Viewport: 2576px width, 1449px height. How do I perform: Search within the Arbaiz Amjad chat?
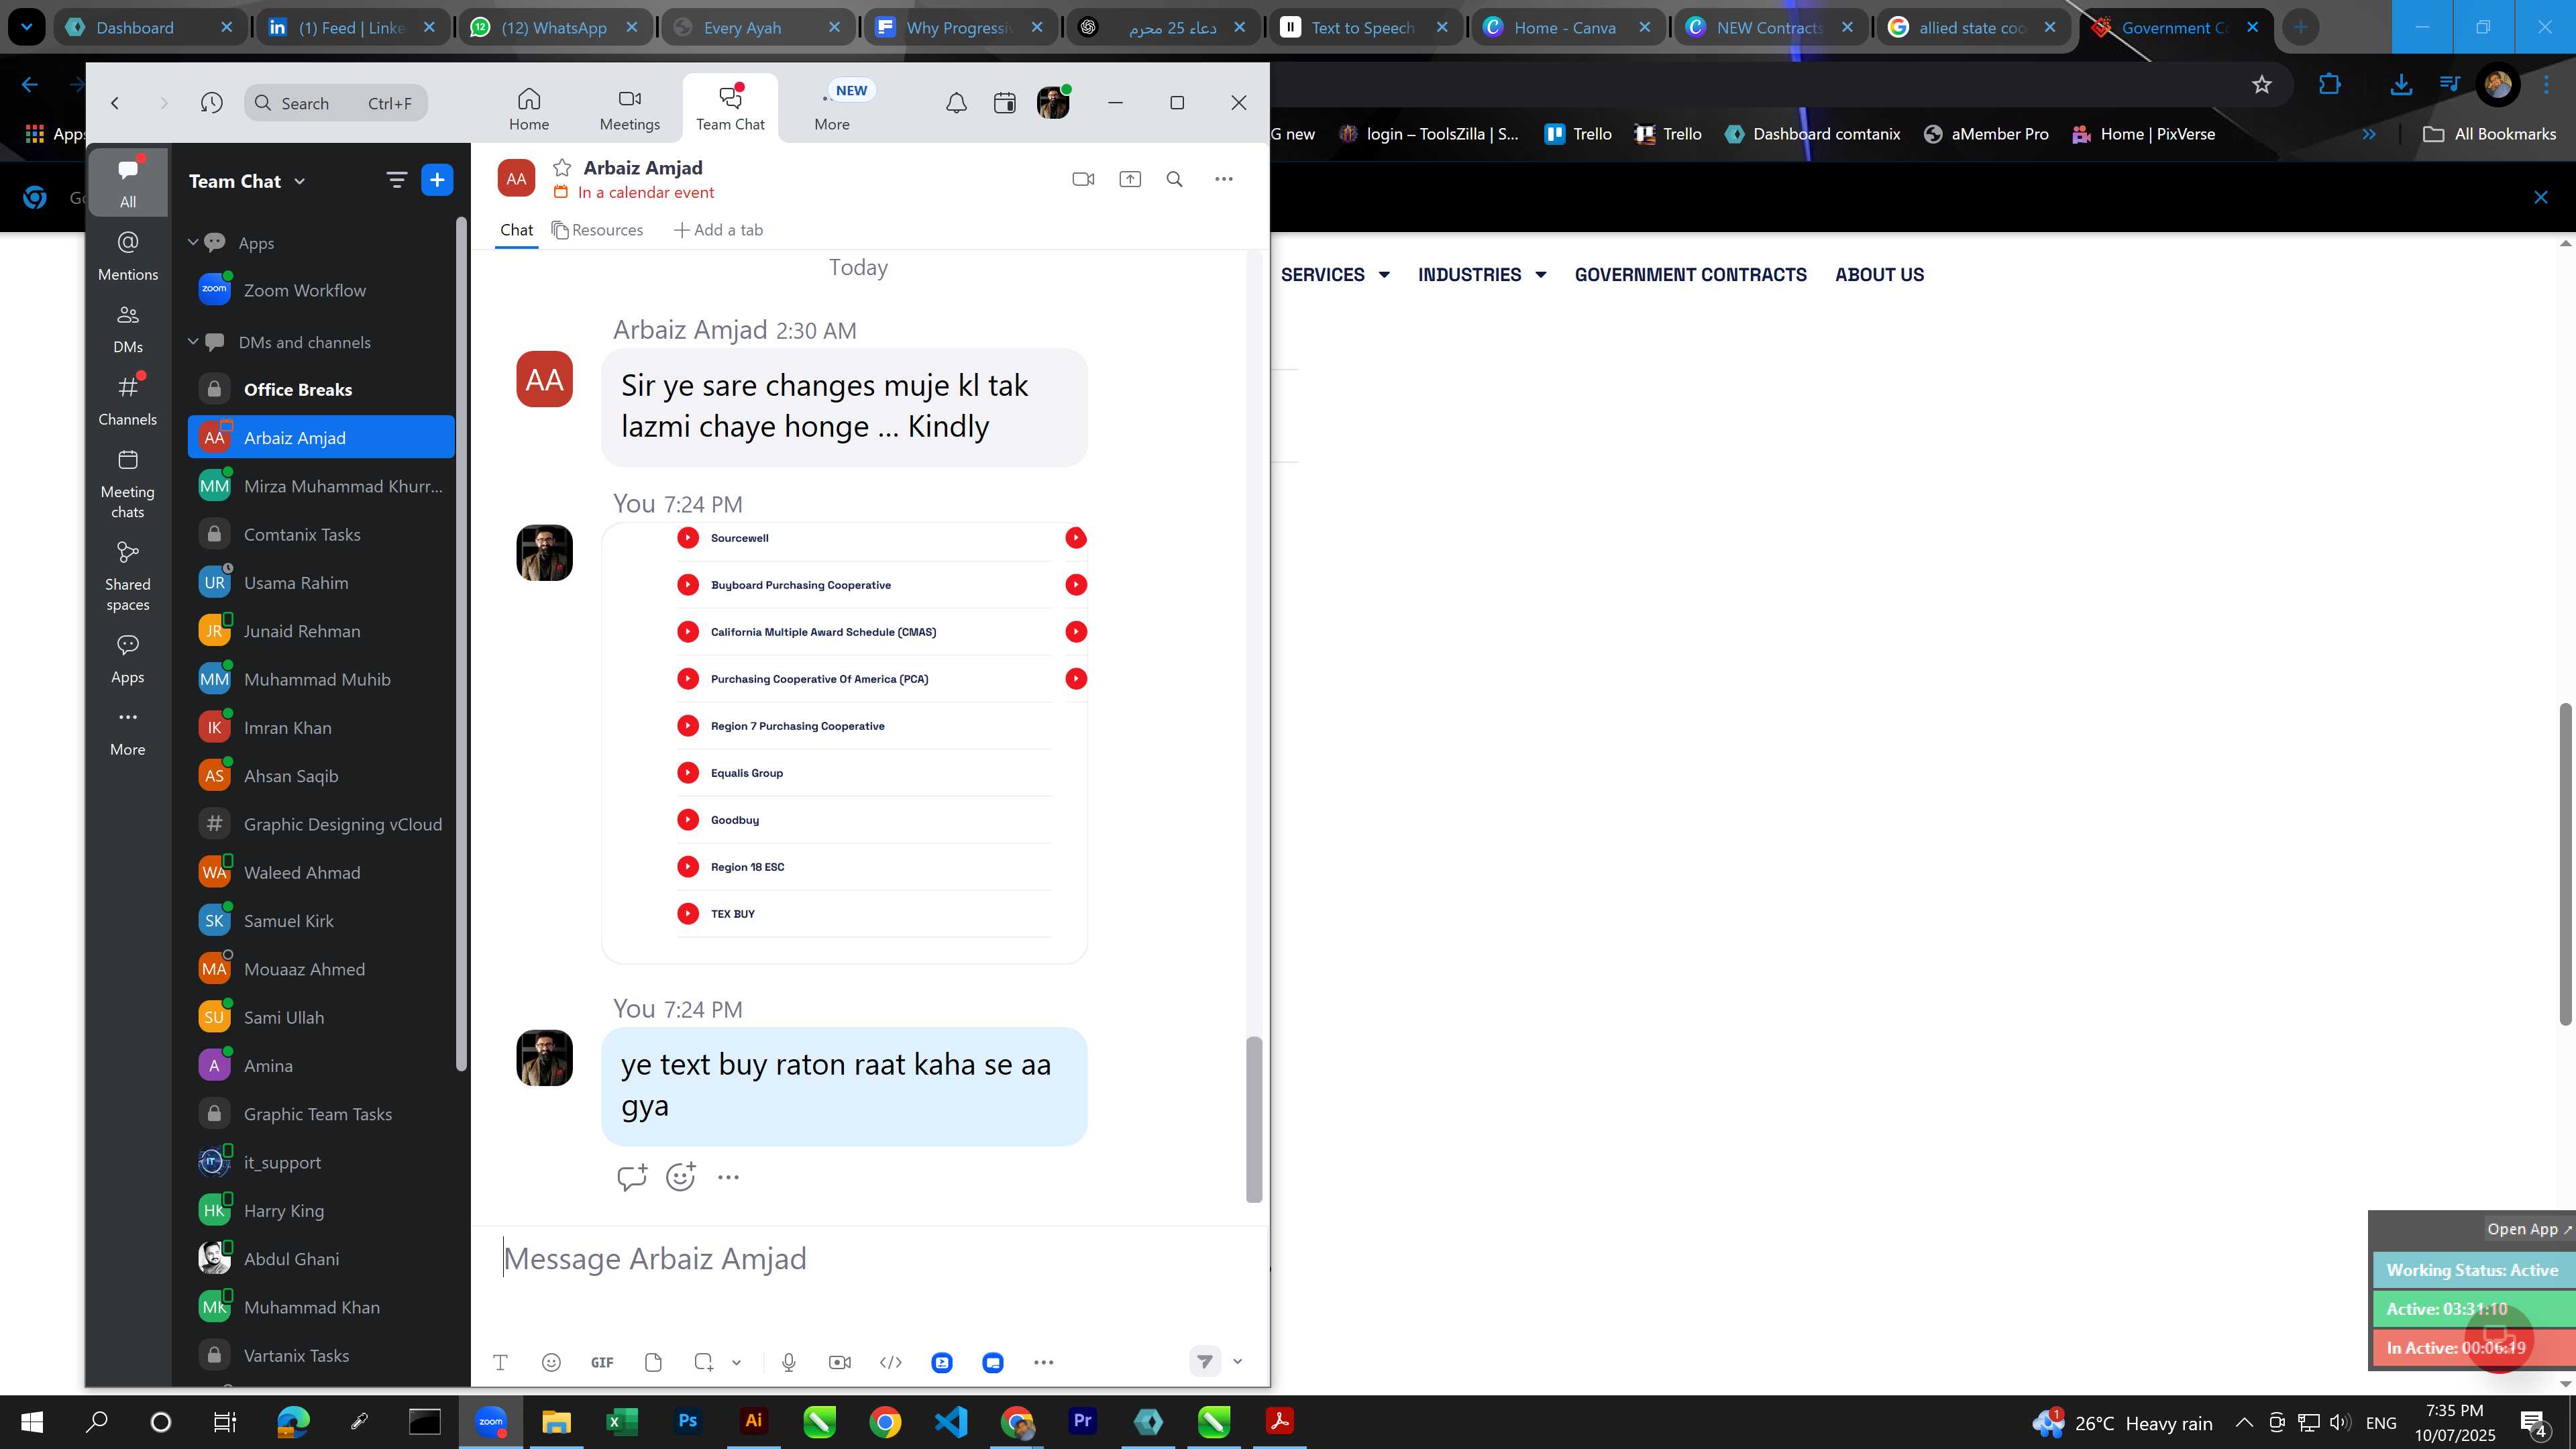click(1175, 179)
